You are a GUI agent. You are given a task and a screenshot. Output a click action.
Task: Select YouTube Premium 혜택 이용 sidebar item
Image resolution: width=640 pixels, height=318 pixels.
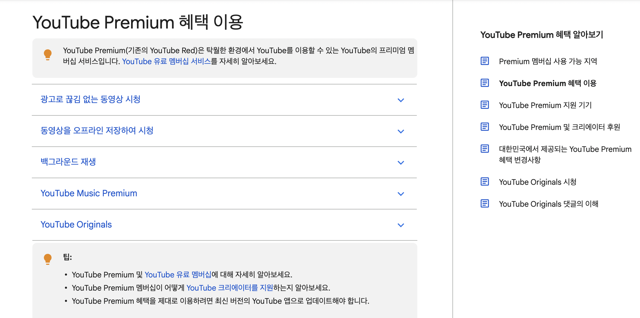coord(548,83)
